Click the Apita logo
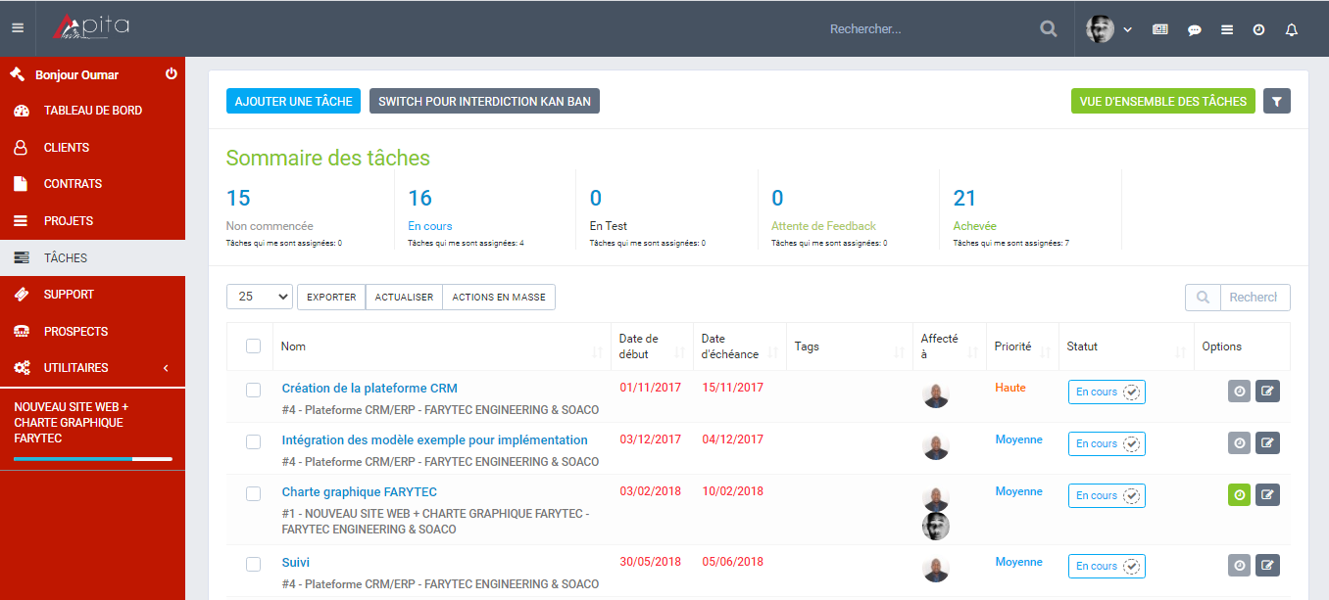Screen dimensions: 1329x600 click(91, 29)
